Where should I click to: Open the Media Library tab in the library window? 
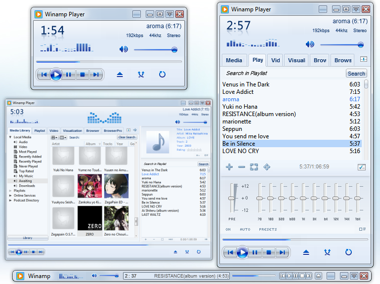click(x=20, y=130)
